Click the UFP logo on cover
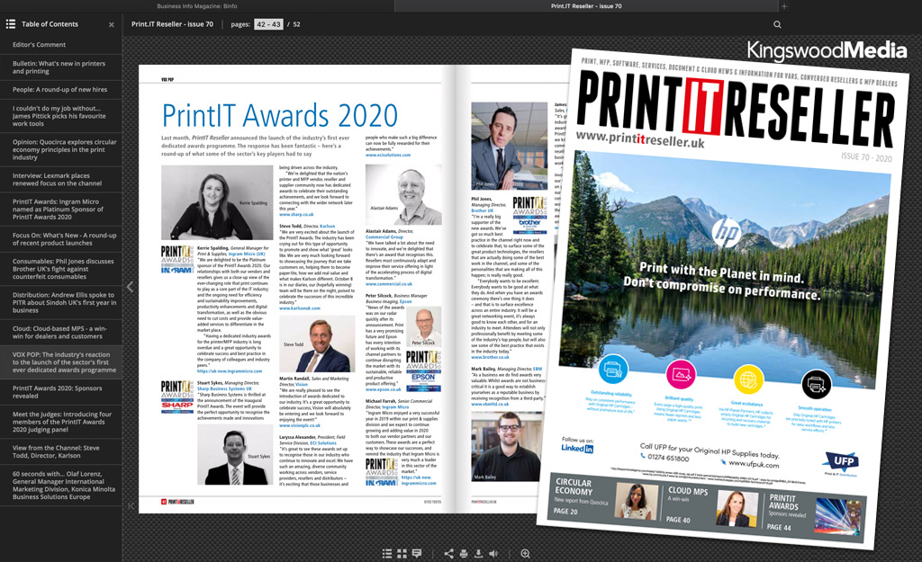This screenshot has width=922, height=562. [842, 461]
